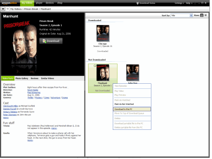This screenshot has width=212, height=159.
Task: Toggle checkmark on Manhunt thumbnail
Action: coord(95,66)
